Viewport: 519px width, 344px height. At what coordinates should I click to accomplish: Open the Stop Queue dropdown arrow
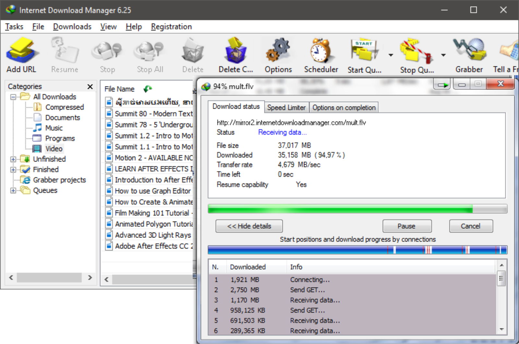point(443,55)
